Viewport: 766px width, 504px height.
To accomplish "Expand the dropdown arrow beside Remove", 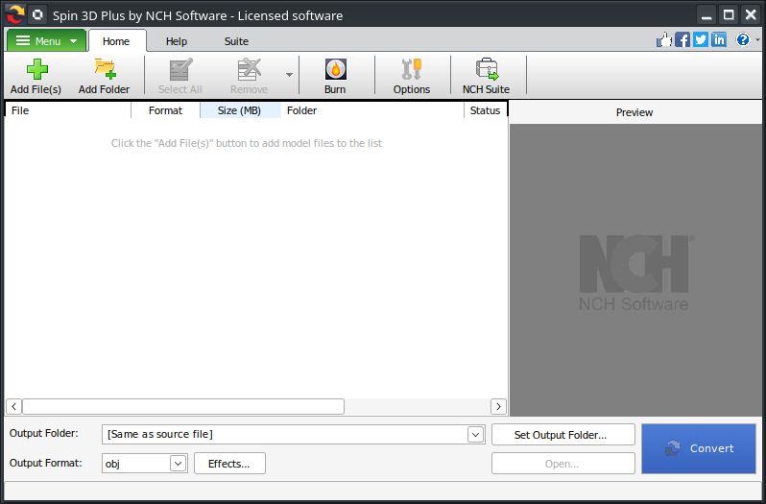I will point(289,75).
